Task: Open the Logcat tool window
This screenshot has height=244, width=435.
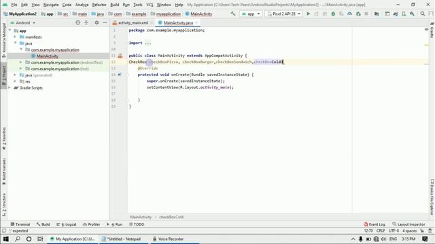Action: [x=67, y=224]
